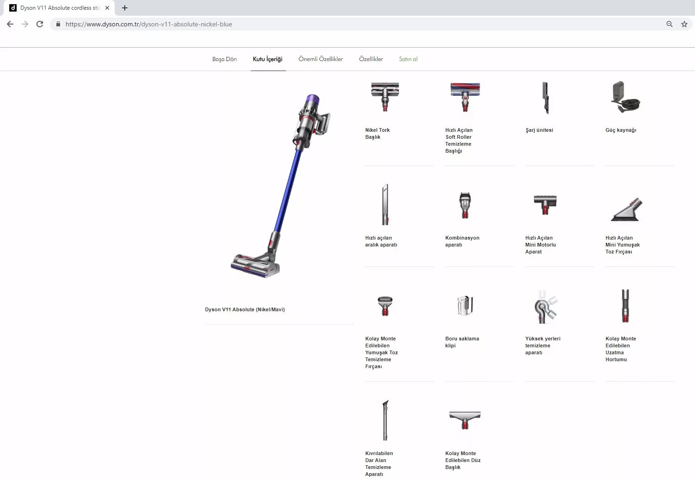
Task: Click 'Kolay Monte Edilebilen Düz Başlık' label
Action: tap(463, 460)
